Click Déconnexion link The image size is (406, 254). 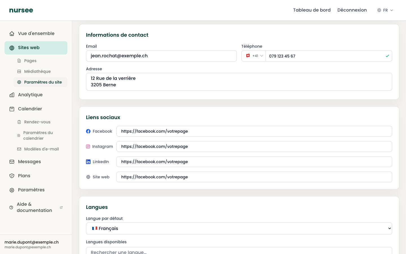click(352, 10)
